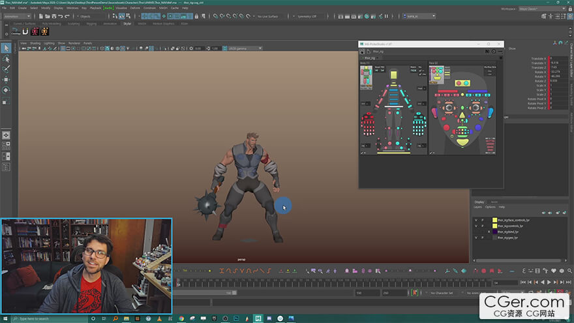This screenshot has width=574, height=323.
Task: Click the Maya icon on Windows taskbar
Action: point(258,318)
